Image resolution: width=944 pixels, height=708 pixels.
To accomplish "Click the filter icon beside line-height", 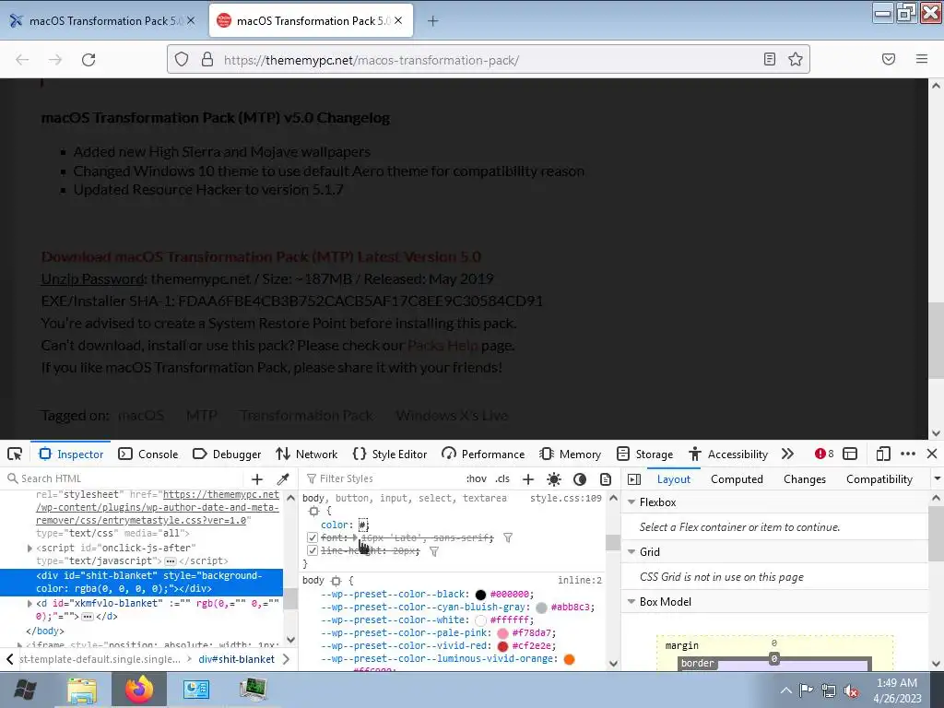I will pyautogui.click(x=434, y=551).
